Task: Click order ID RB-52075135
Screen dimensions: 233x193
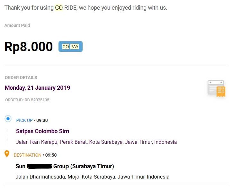Action: [x=27, y=100]
